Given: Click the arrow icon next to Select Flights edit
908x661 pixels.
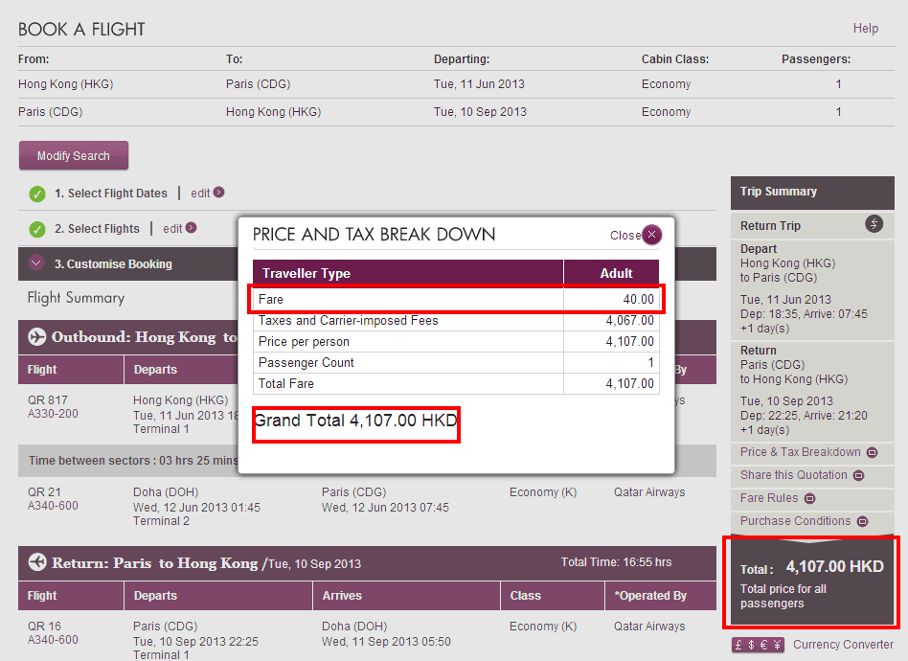Looking at the screenshot, I should [192, 228].
